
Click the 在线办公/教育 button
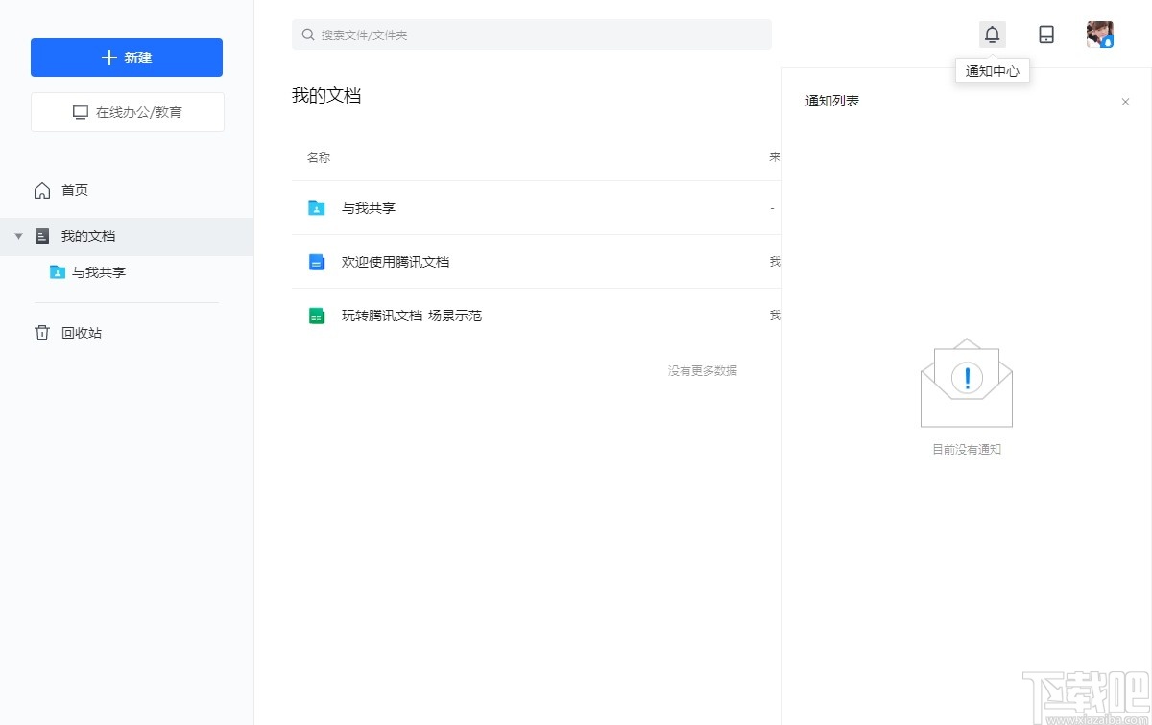pyautogui.click(x=127, y=111)
